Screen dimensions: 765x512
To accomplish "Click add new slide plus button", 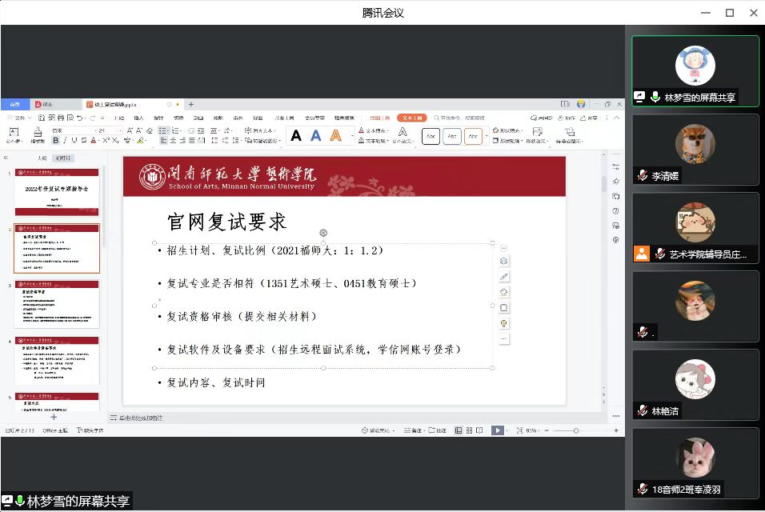I will pyautogui.click(x=54, y=417).
